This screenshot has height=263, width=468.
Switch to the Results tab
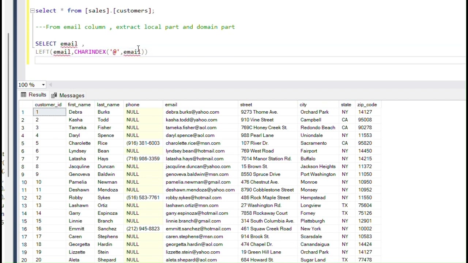(x=34, y=95)
